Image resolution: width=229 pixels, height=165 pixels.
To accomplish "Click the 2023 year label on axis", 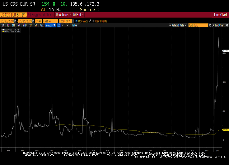I will coord(217,151).
